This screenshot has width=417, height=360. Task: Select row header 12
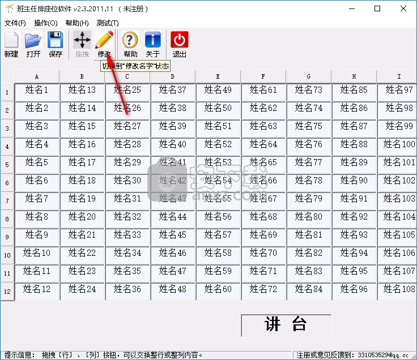tap(7, 291)
